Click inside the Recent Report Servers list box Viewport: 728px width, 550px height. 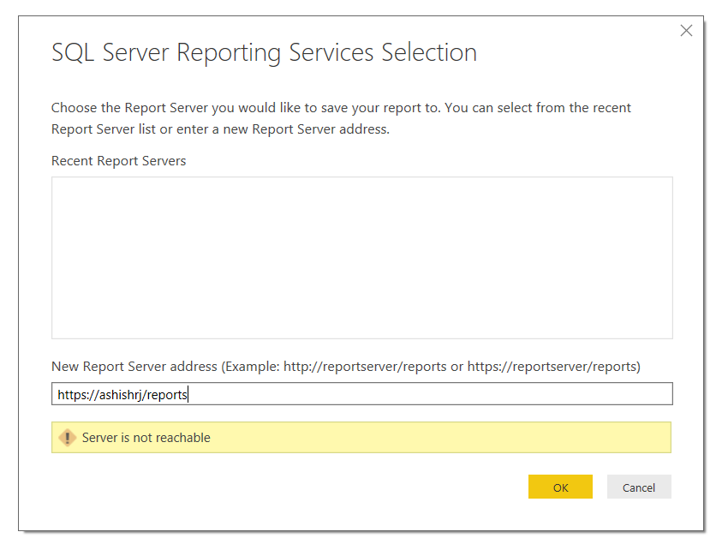click(361, 257)
